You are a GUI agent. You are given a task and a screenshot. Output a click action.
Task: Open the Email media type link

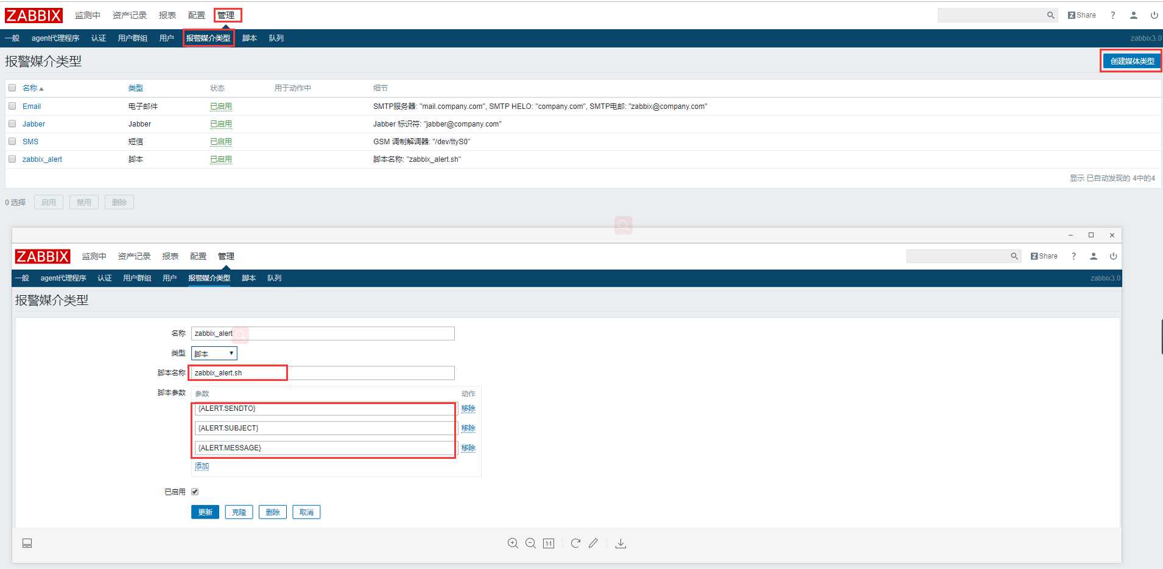click(x=32, y=106)
